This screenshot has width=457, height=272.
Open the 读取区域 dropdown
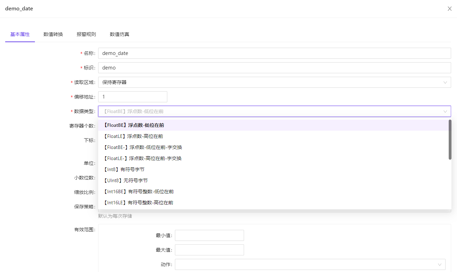tap(274, 82)
